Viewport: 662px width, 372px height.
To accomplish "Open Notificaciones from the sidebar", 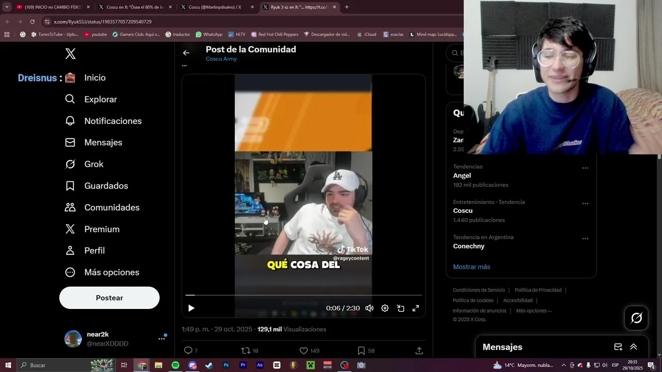I will pos(103,121).
